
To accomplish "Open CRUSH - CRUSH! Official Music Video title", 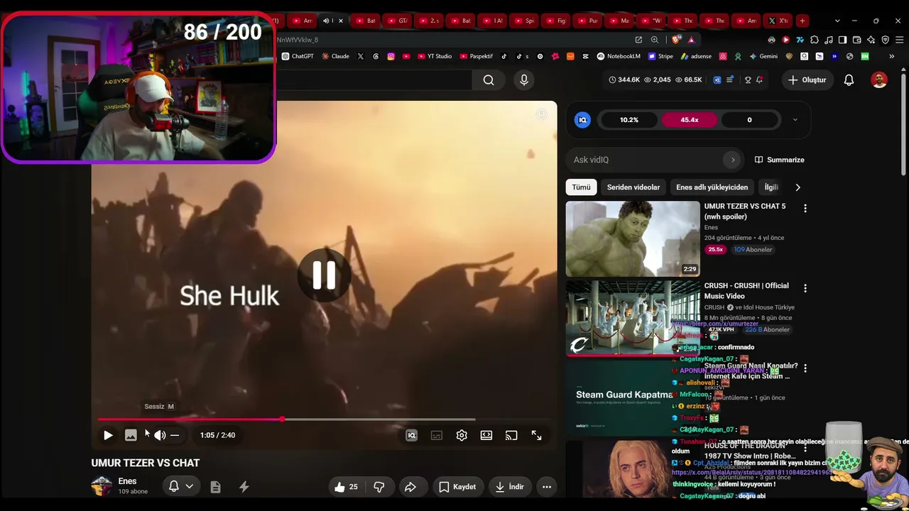I will pos(746,291).
